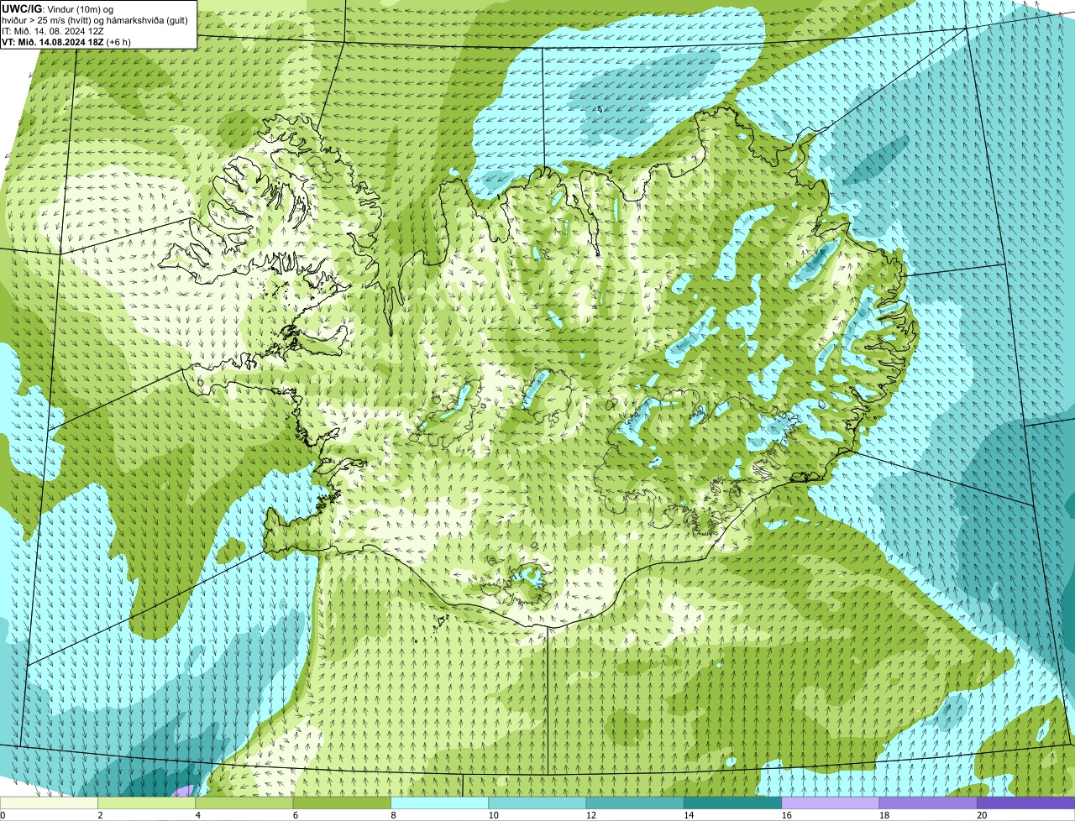Image resolution: width=1075 pixels, height=821 pixels.
Task: Click the 'IT: Mið. 14. 08. 2024 12Z' line
Action: click(x=53, y=30)
